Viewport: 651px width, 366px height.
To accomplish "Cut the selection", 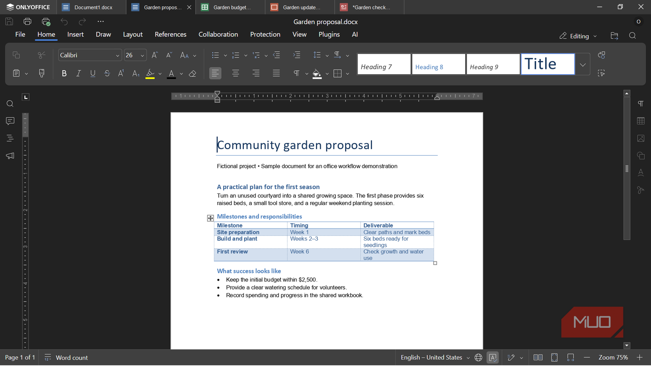I will click(42, 55).
